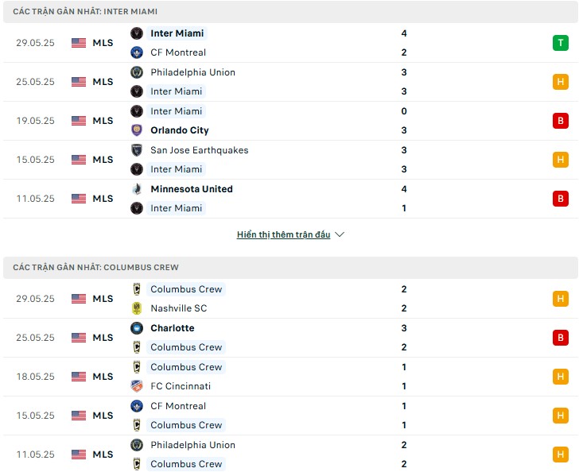Open the 18.05.25 Columbus Crew vs FC Cincinnati match row
Image resolution: width=579 pixels, height=472 pixels.
coord(290,377)
